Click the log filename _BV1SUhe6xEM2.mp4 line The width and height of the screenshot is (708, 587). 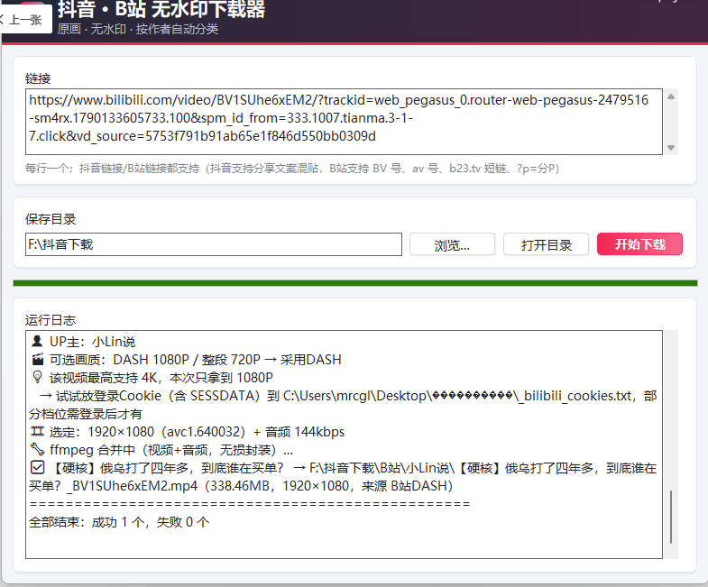[241, 486]
